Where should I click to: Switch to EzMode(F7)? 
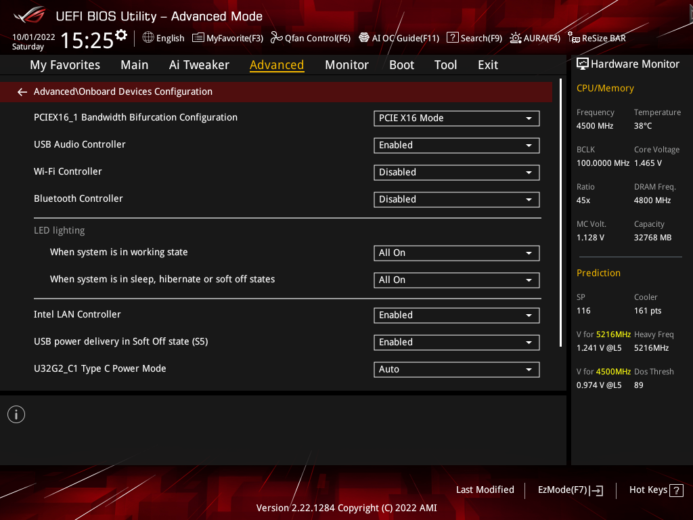tap(570, 490)
